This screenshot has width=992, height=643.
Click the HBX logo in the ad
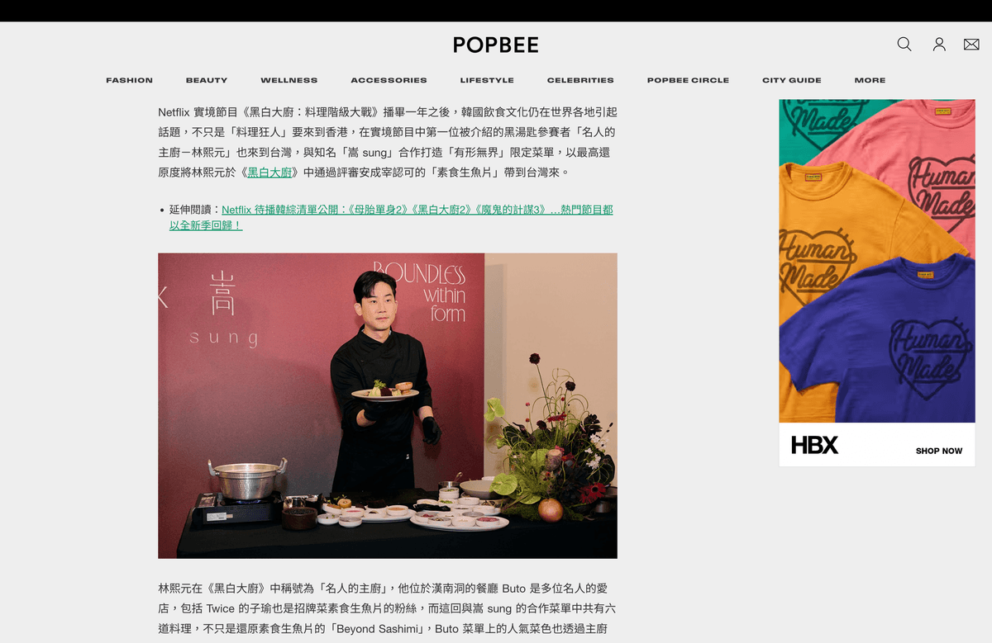(814, 445)
